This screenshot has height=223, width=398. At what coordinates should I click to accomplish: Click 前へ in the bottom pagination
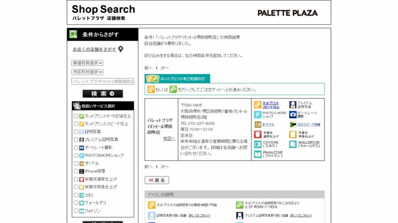[x=149, y=167]
